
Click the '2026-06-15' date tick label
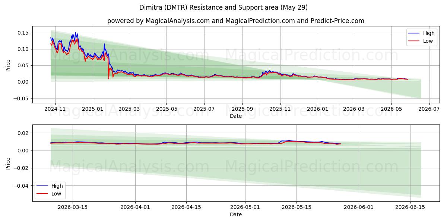click(410, 208)
